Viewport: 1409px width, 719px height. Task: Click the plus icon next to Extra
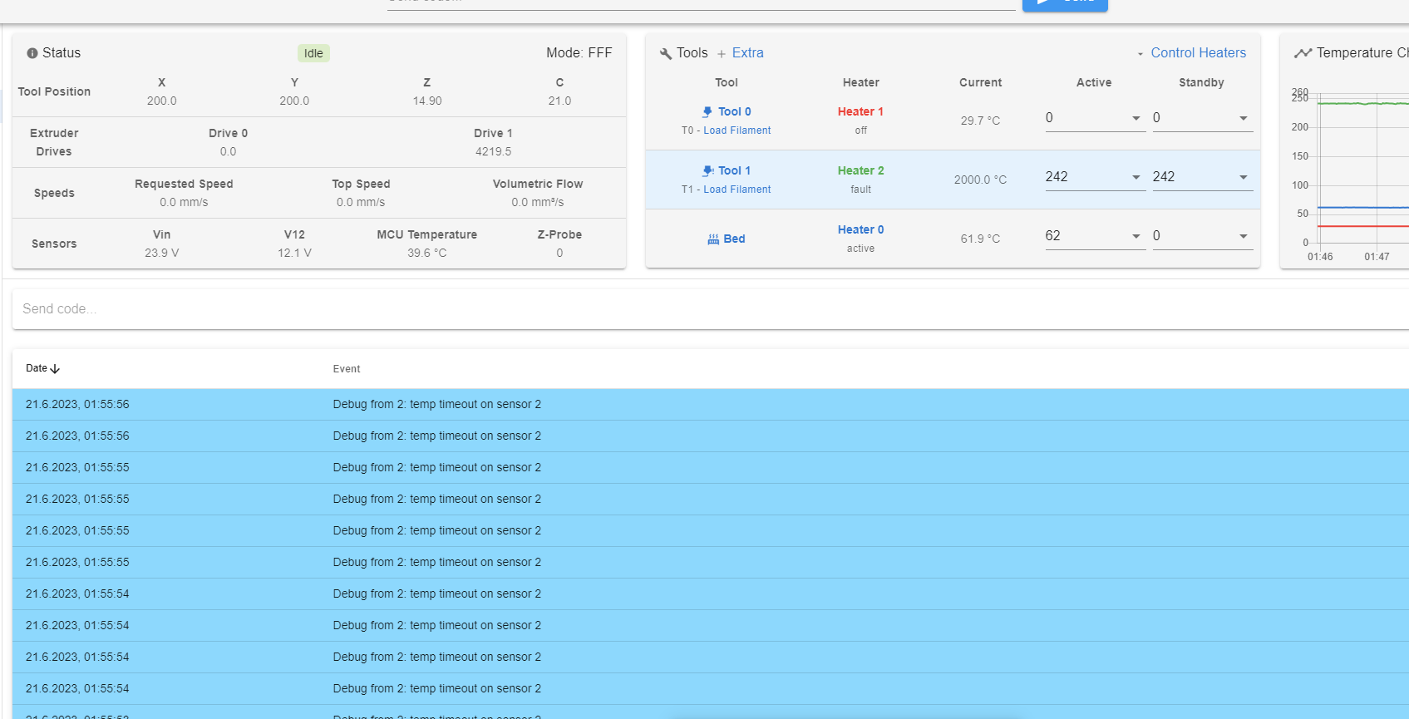click(722, 54)
